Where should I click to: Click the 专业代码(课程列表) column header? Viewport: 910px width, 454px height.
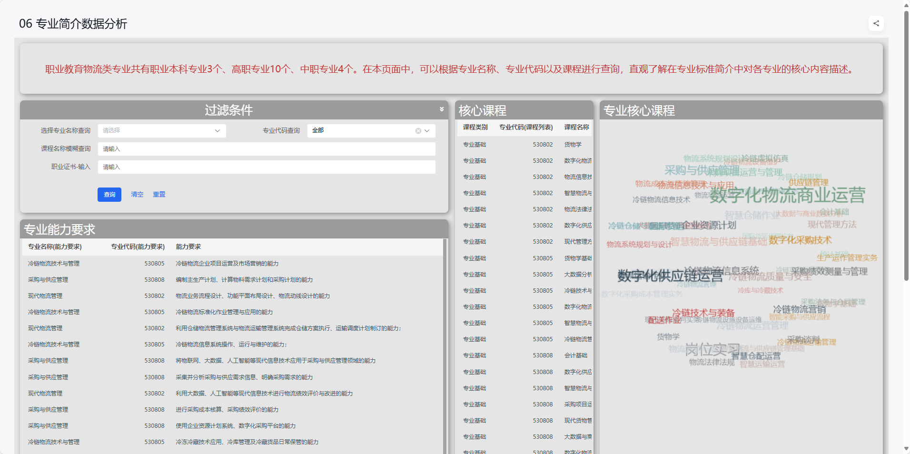tap(526, 127)
